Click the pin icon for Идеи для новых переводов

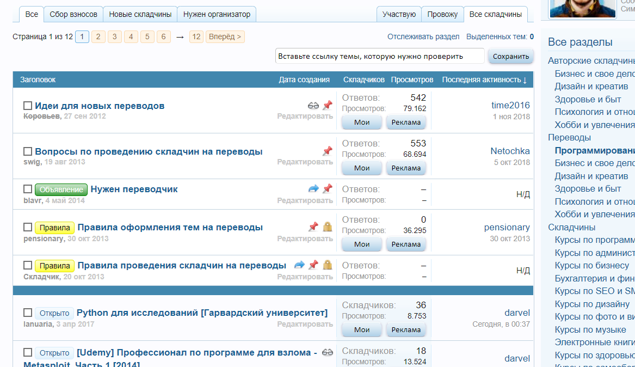tap(327, 105)
